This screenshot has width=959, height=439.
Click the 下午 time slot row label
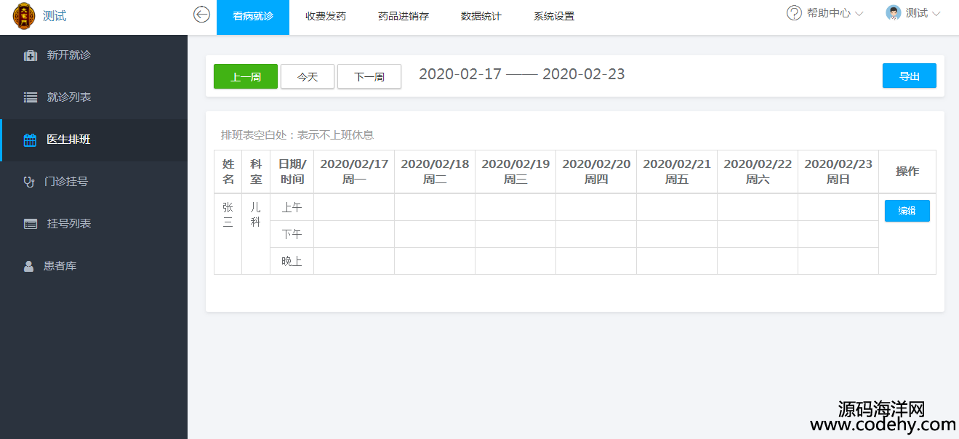click(x=292, y=234)
